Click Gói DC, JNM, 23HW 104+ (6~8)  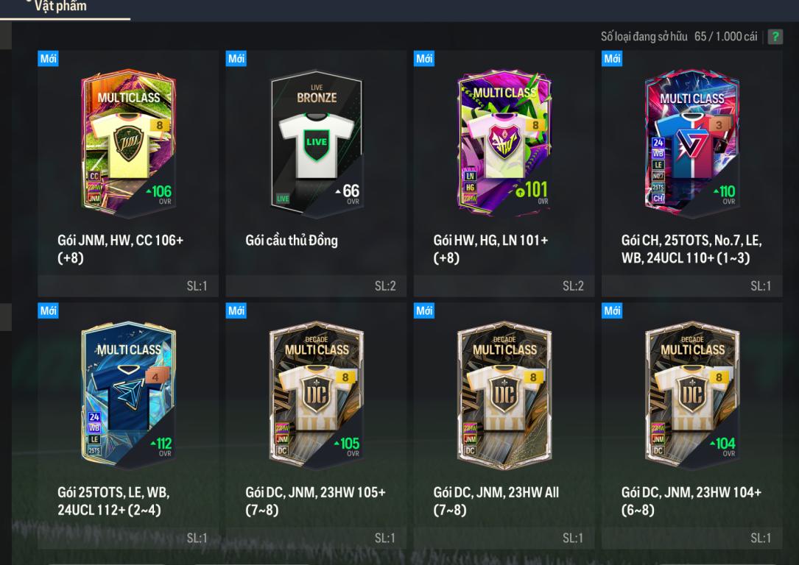pyautogui.click(x=691, y=501)
